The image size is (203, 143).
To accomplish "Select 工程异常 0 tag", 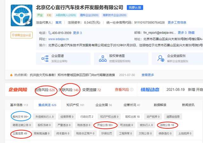I will [125, 133].
